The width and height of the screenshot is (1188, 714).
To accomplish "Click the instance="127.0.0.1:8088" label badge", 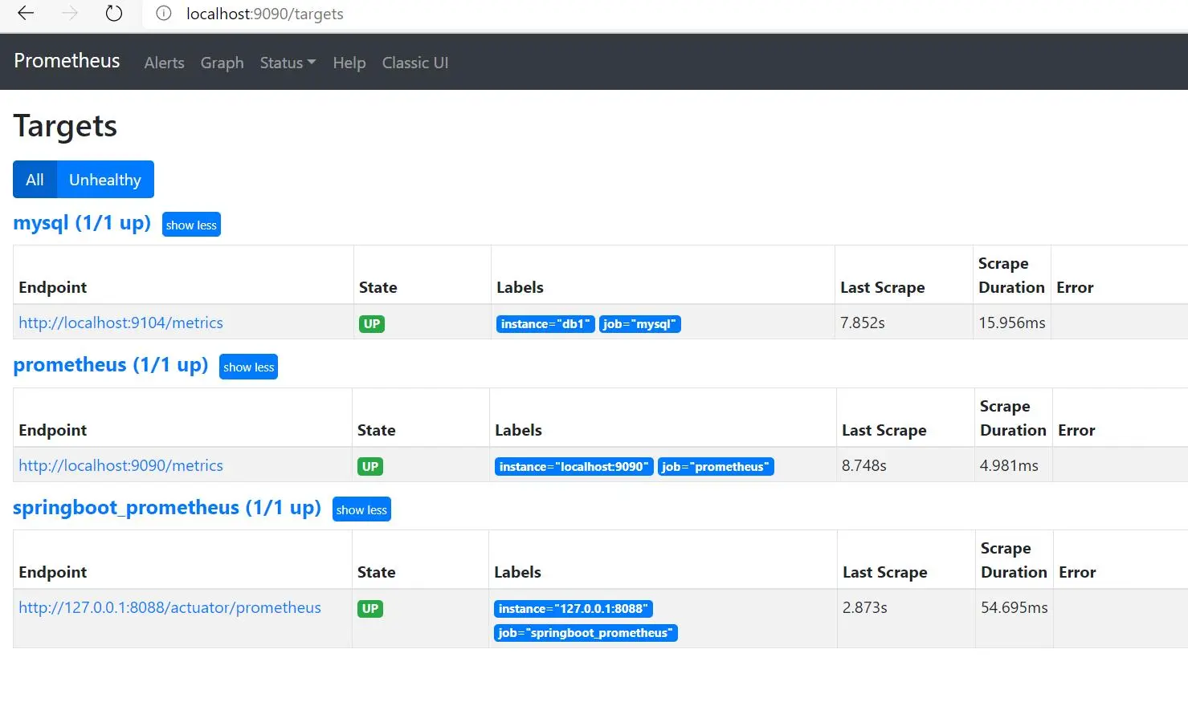I will click(x=574, y=609).
